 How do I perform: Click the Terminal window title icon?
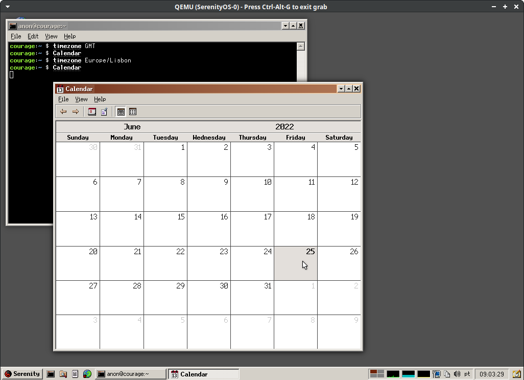(13, 26)
